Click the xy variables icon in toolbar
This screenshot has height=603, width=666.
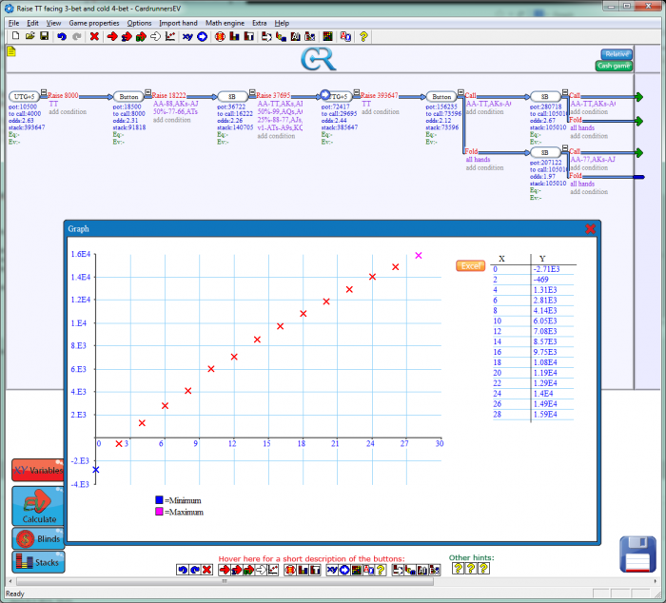point(186,36)
